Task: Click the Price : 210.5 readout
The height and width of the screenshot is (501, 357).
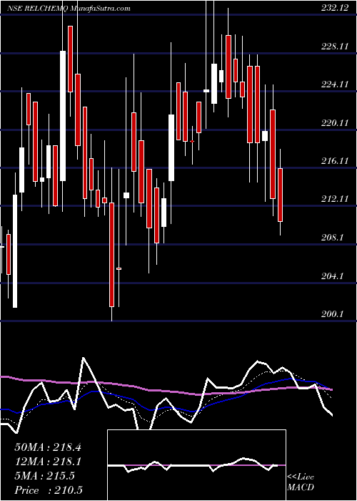Action: coord(48,490)
